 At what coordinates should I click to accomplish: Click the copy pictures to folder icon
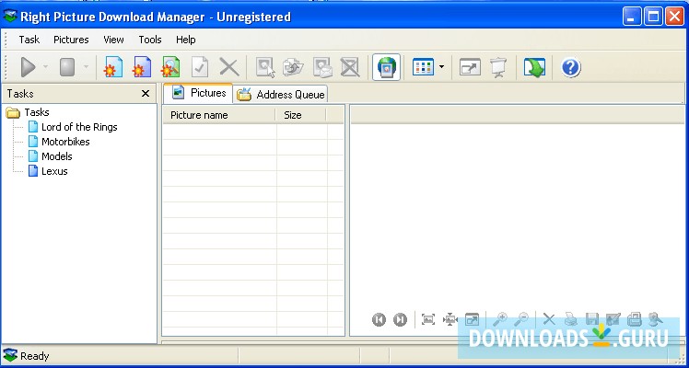tap(293, 67)
